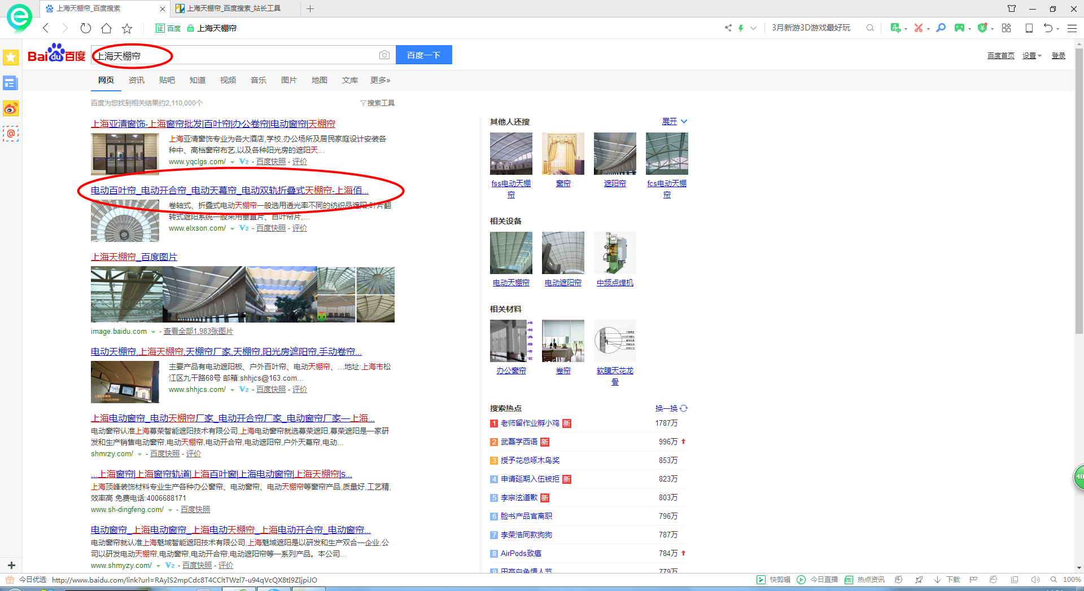Screen dimensions: 1084x591
Task: Open the green gamepad games icon
Action: pyautogui.click(x=959, y=28)
